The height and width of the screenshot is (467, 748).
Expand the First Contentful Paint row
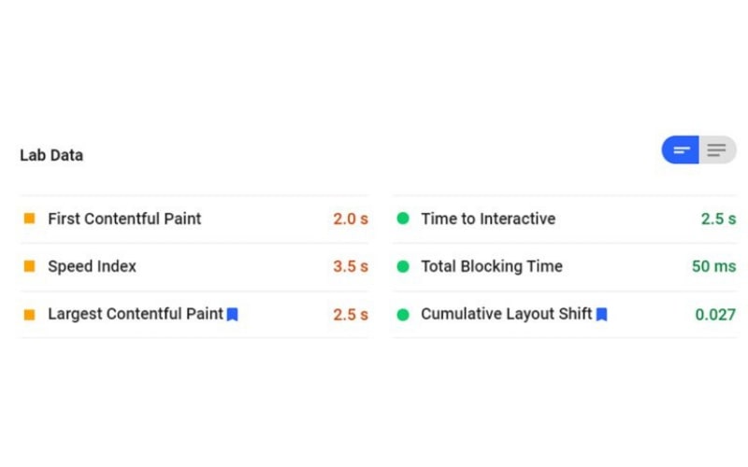coord(124,219)
